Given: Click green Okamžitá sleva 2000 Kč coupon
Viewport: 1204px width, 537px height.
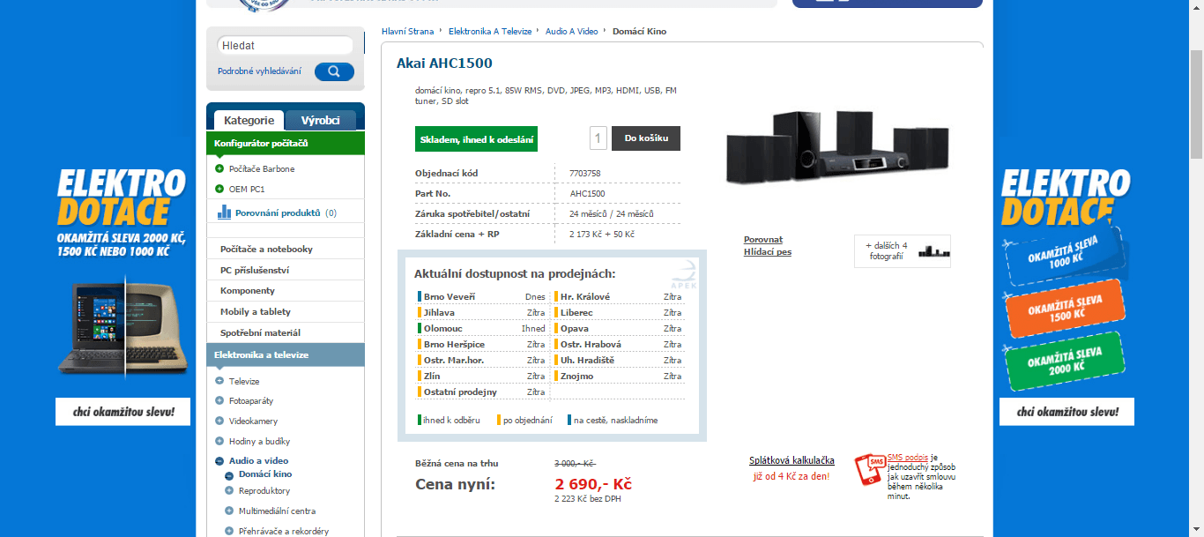Looking at the screenshot, I should (x=1066, y=362).
